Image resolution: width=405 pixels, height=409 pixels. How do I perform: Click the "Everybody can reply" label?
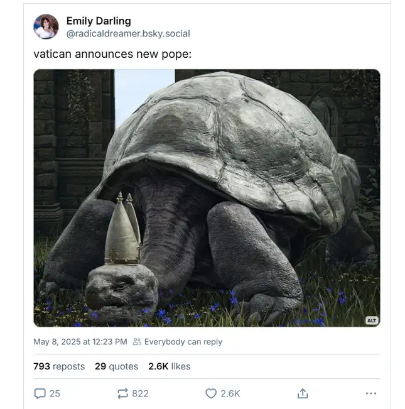[x=183, y=342]
